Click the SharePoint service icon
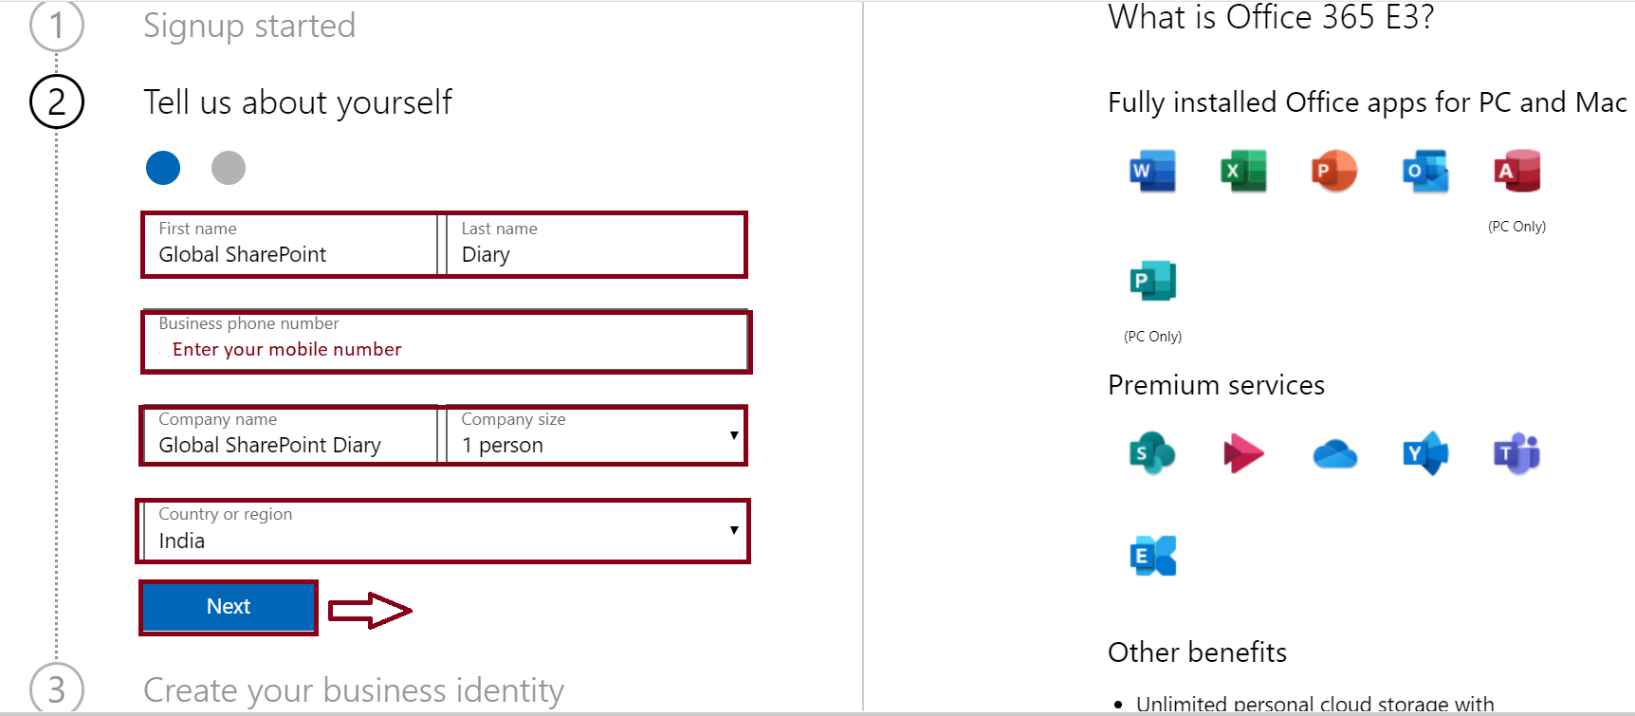Screen dimensions: 1635x716 tap(1152, 453)
